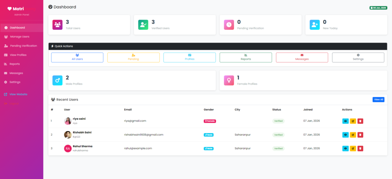Edit riya saini's user record
Image resolution: width=392 pixels, height=179 pixels.
[x=353, y=121]
